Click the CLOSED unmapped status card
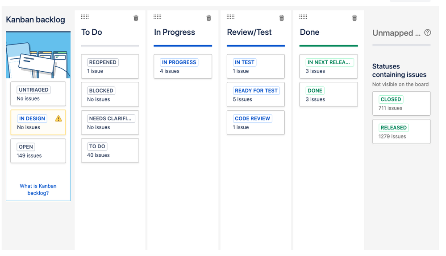The image size is (446, 256). point(401,103)
